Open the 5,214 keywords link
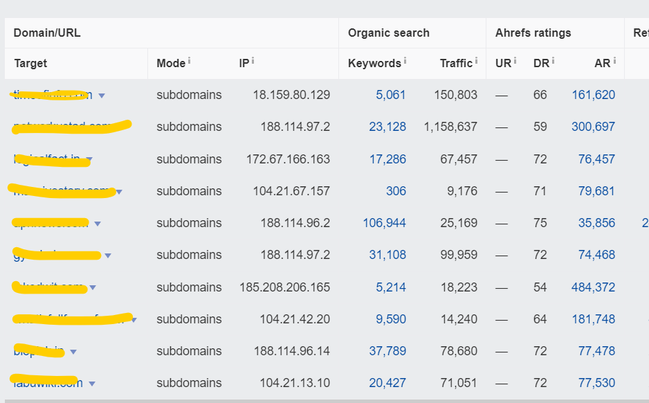The image size is (649, 403). pos(391,287)
